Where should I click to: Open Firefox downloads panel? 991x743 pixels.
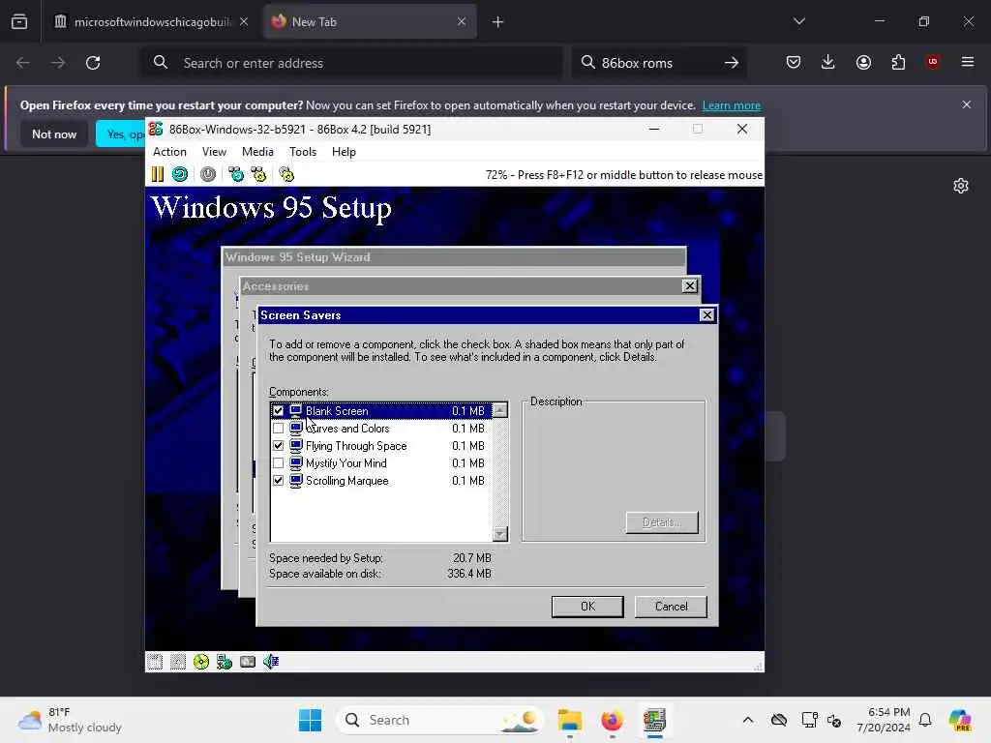pyautogui.click(x=828, y=62)
